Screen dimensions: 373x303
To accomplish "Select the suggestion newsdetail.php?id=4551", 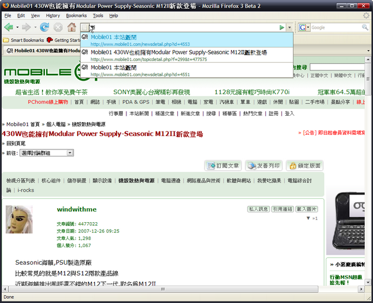I will click(186, 70).
